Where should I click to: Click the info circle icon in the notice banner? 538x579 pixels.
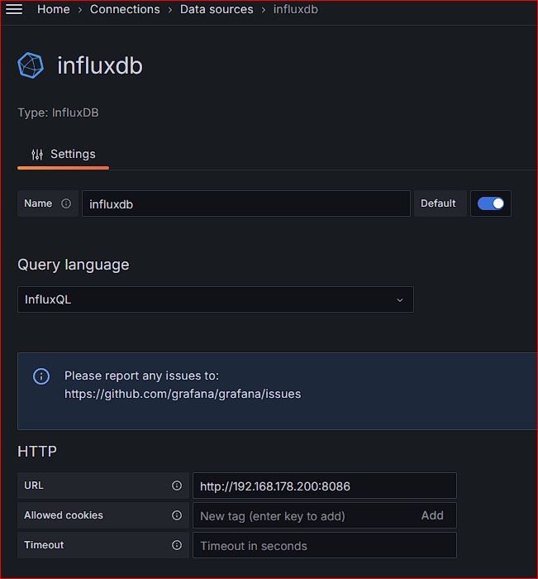(x=41, y=376)
